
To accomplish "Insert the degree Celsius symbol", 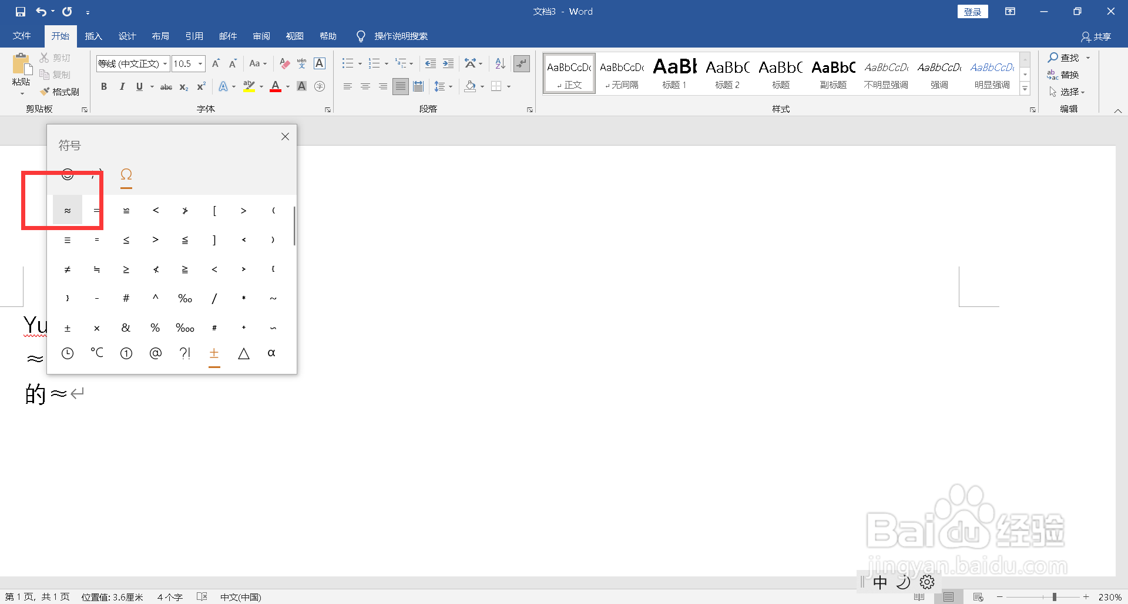I will pyautogui.click(x=97, y=353).
